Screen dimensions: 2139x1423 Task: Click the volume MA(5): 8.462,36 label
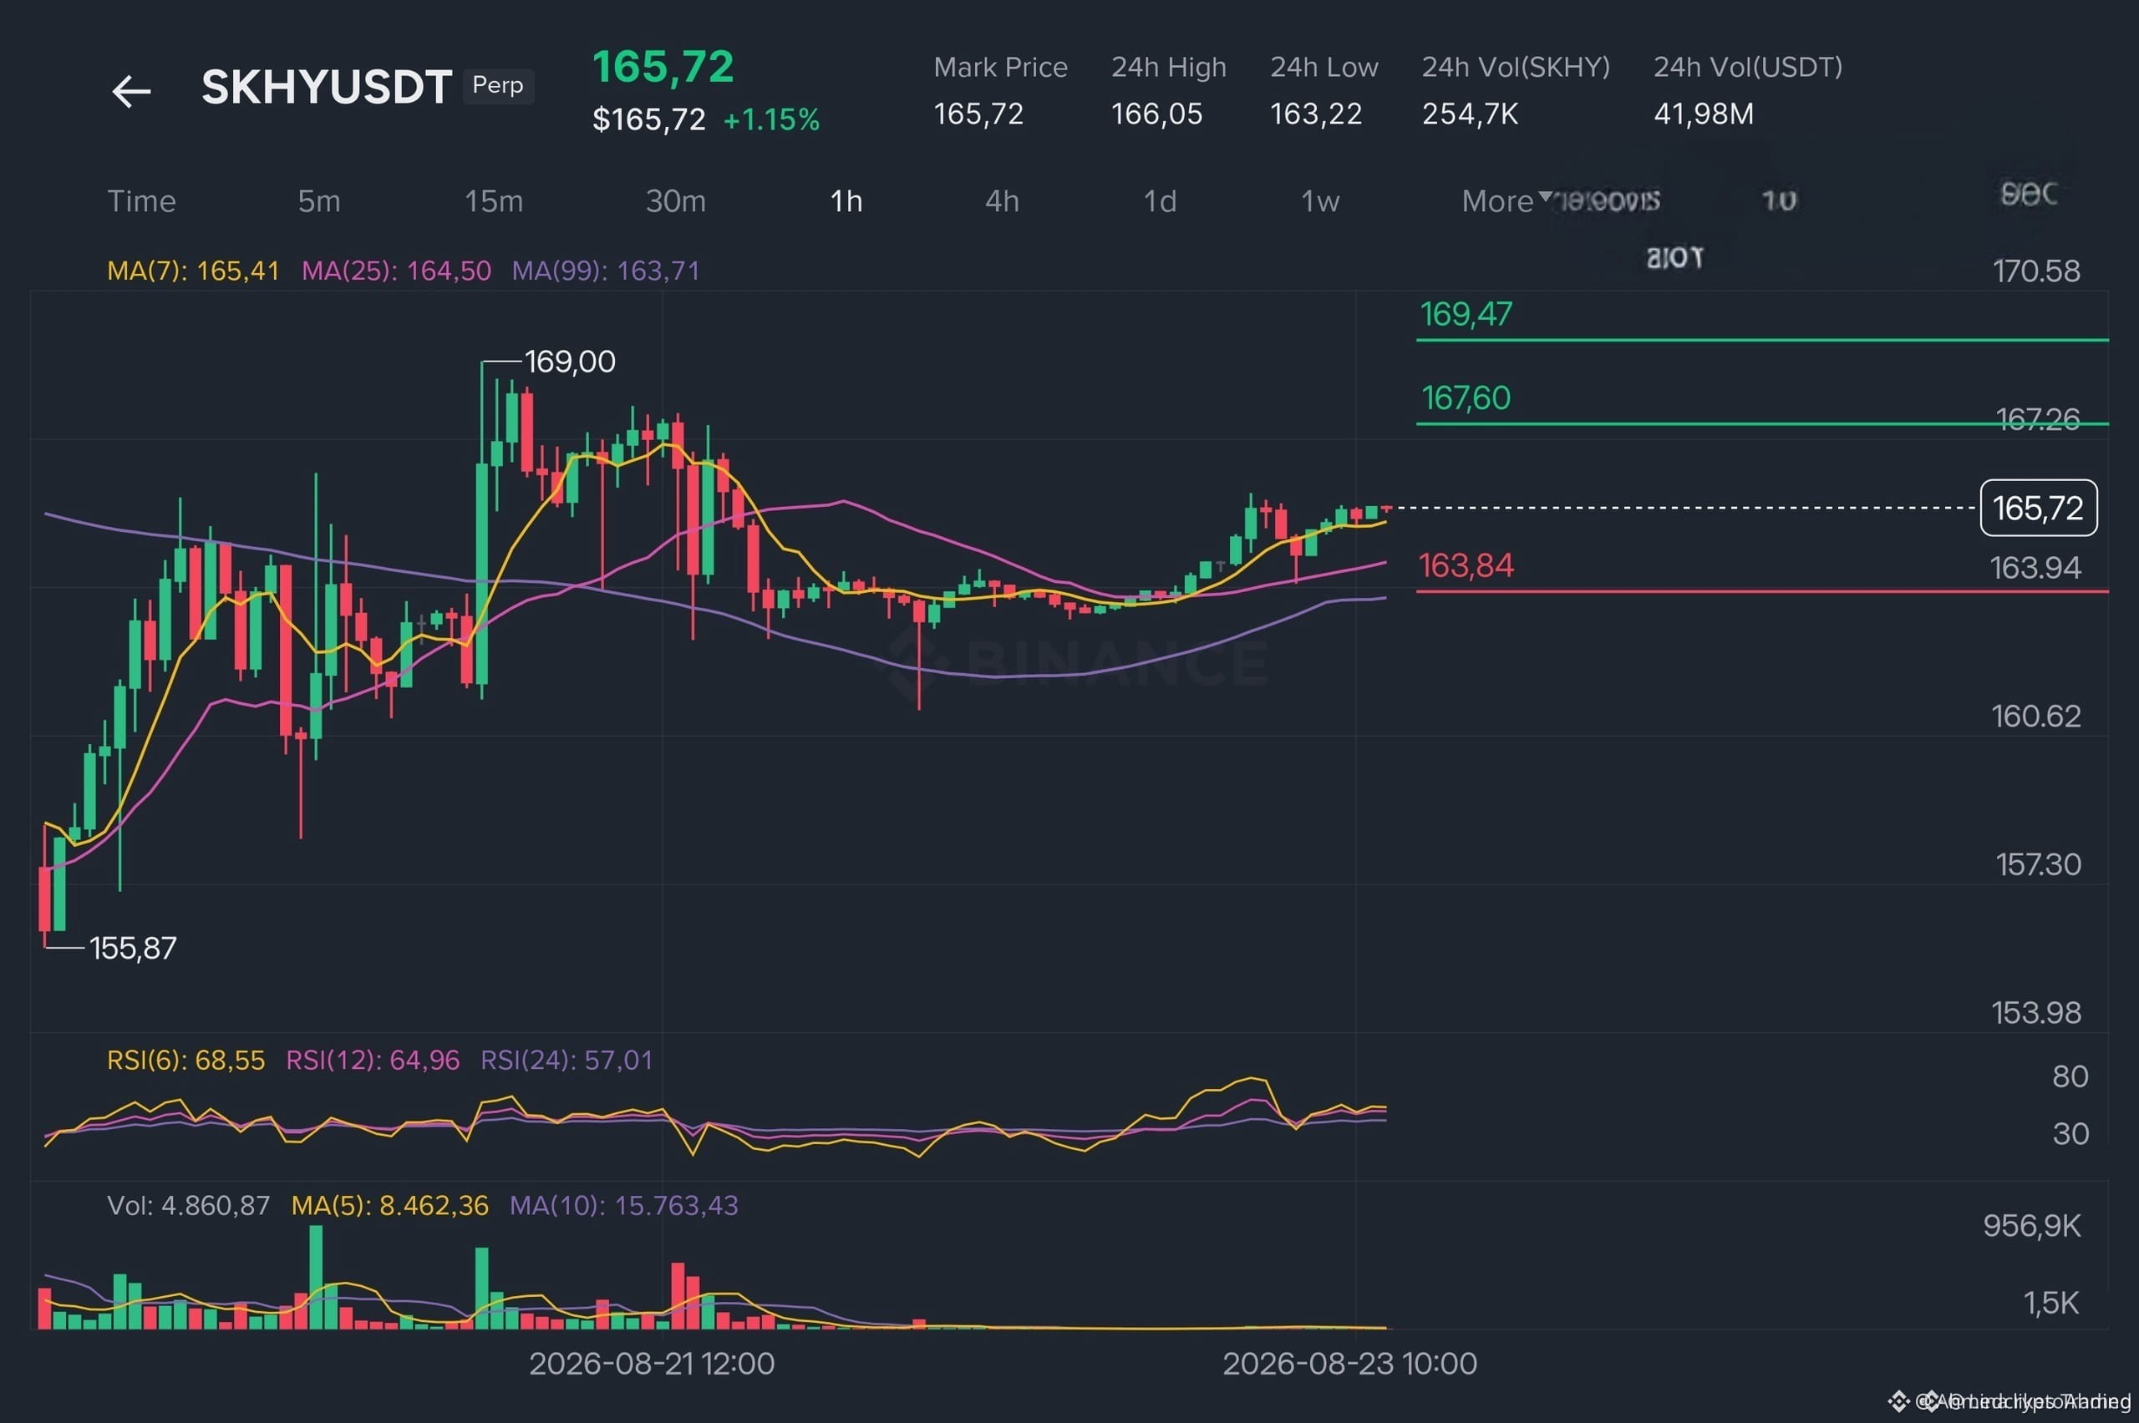[x=389, y=1205]
